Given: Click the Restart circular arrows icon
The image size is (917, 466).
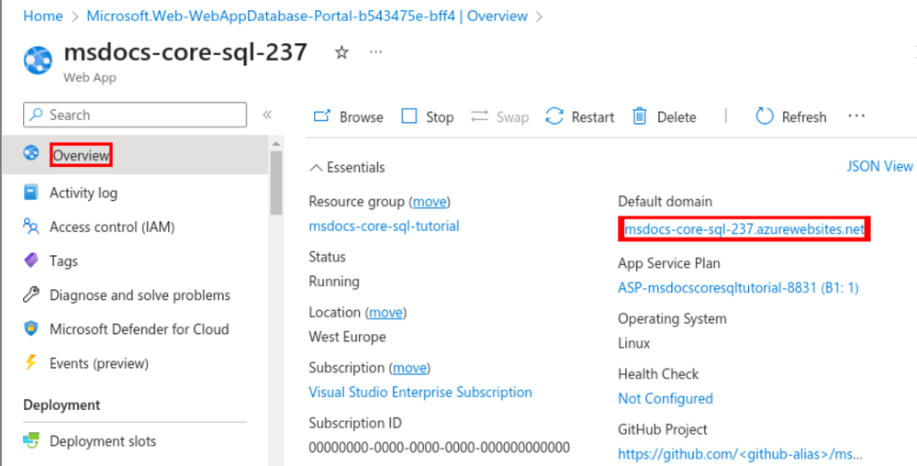Looking at the screenshot, I should pos(554,116).
